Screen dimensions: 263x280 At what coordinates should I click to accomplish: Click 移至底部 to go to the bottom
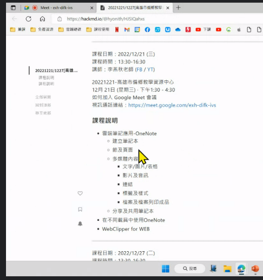tap(43, 113)
